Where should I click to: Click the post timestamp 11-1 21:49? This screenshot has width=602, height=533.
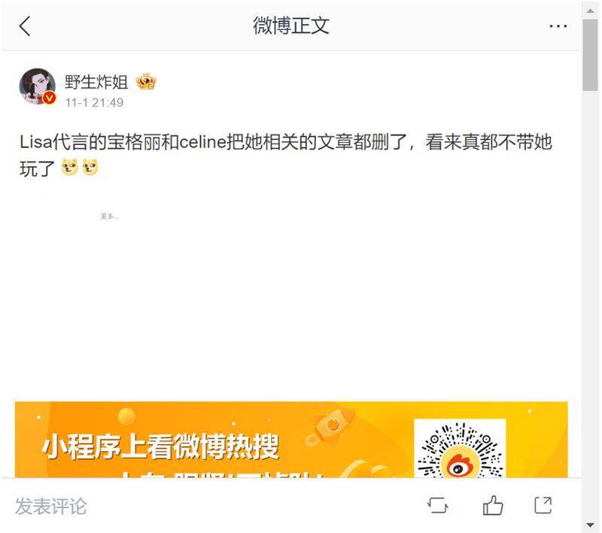click(x=94, y=102)
